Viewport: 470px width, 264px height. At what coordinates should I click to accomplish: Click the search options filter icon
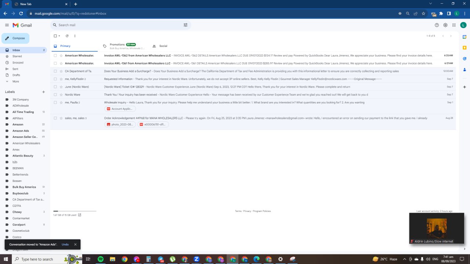point(185,25)
